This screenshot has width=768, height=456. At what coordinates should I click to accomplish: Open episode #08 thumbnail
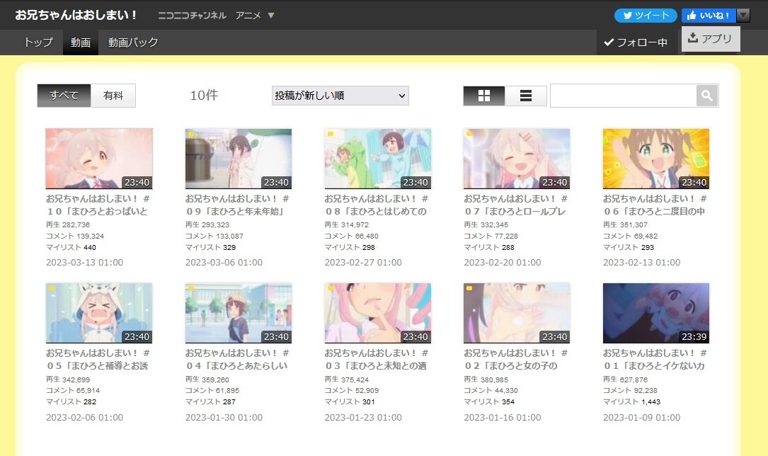(x=378, y=159)
